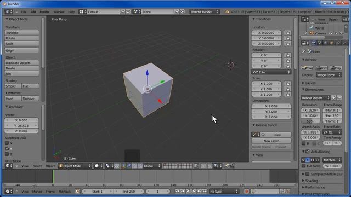Screen dimensions: 351x197
Task: Open the Timeline editor type selector
Action: tap(9, 192)
